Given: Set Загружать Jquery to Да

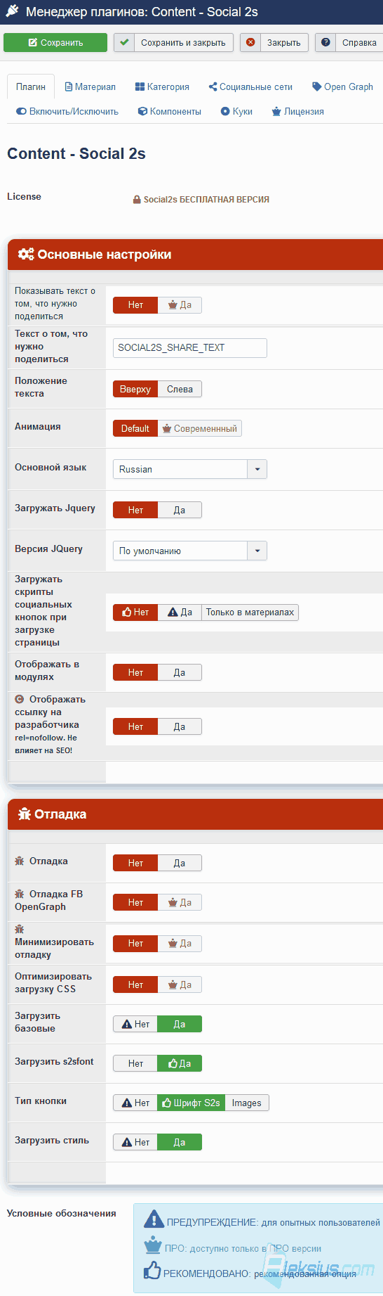Looking at the screenshot, I should click(180, 511).
